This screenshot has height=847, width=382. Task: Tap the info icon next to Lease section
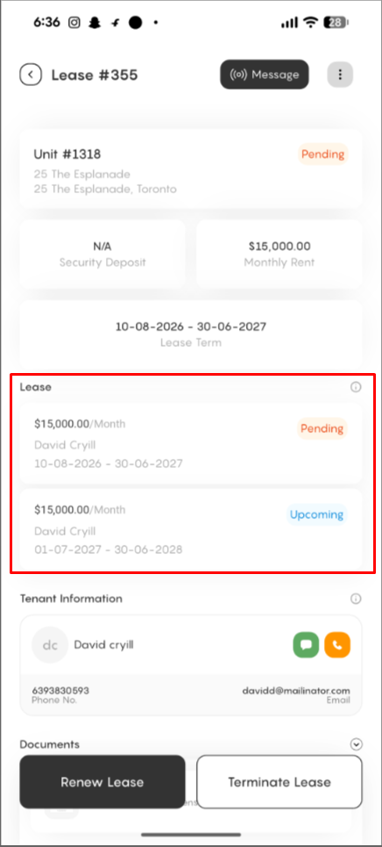356,387
